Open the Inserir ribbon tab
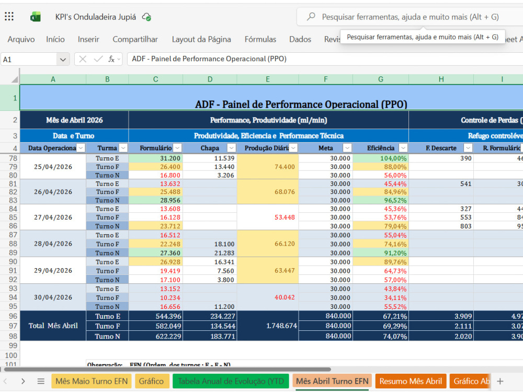Image resolution: width=523 pixels, height=392 pixels. (88, 39)
